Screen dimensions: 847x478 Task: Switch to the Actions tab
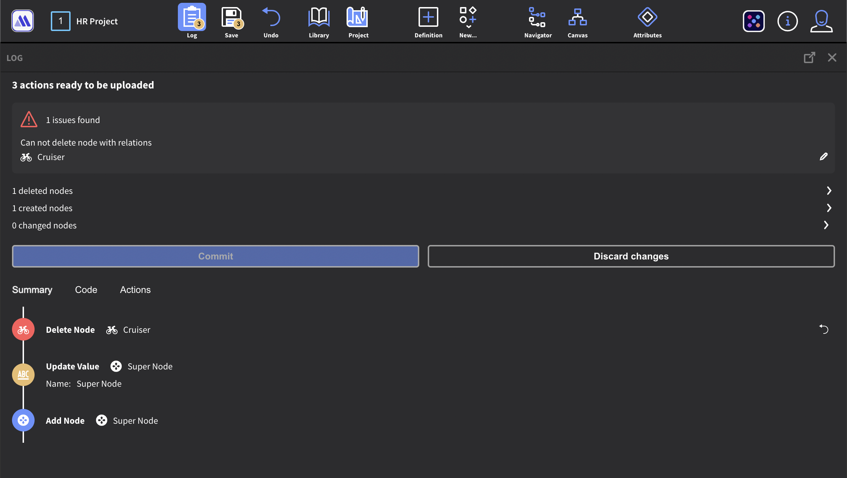[x=135, y=290]
